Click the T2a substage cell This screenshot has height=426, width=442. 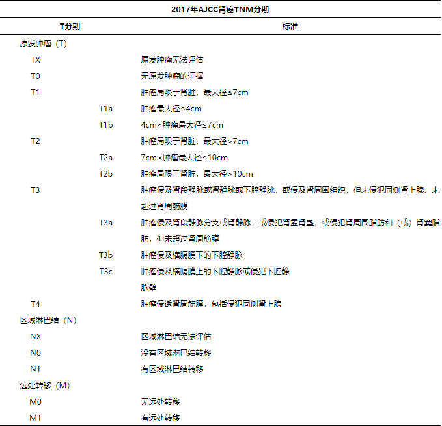pos(105,158)
